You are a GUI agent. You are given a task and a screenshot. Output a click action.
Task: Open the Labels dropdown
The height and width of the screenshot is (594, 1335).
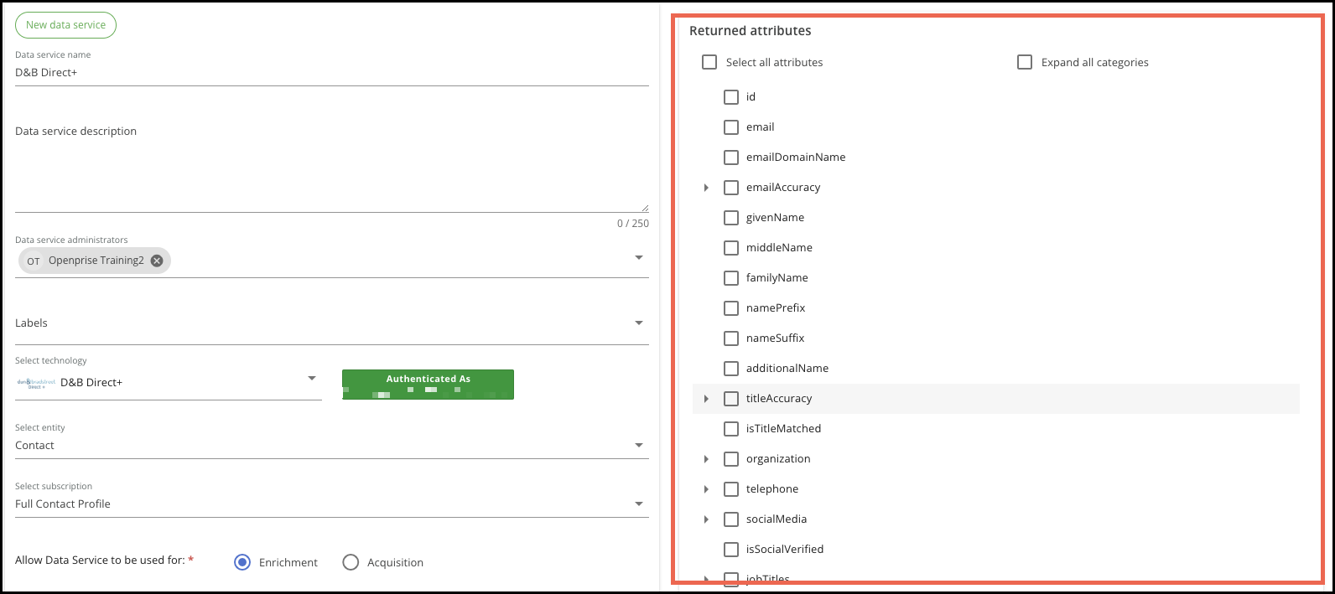(639, 323)
